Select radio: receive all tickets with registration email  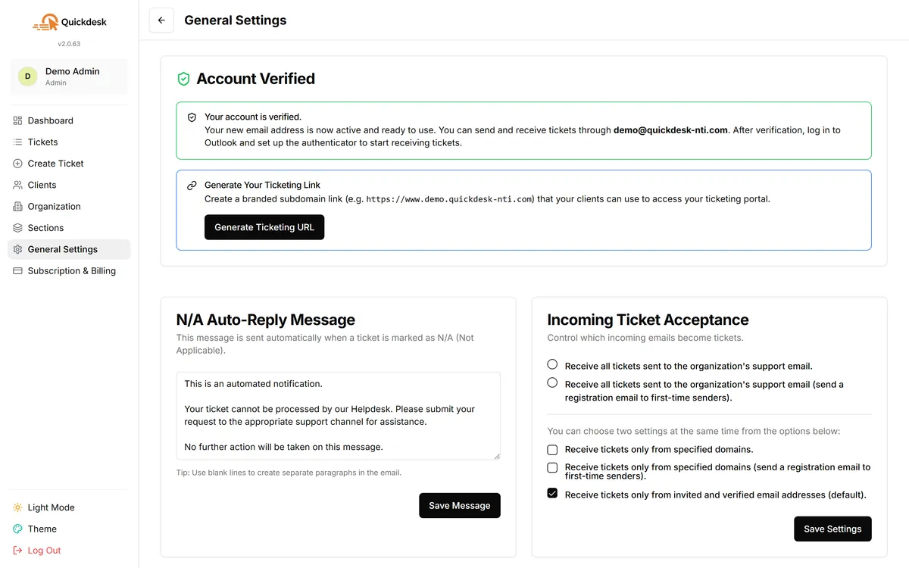click(552, 382)
